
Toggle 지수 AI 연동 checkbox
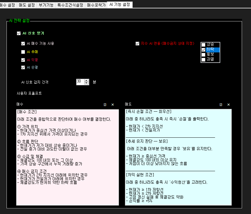click(138, 44)
